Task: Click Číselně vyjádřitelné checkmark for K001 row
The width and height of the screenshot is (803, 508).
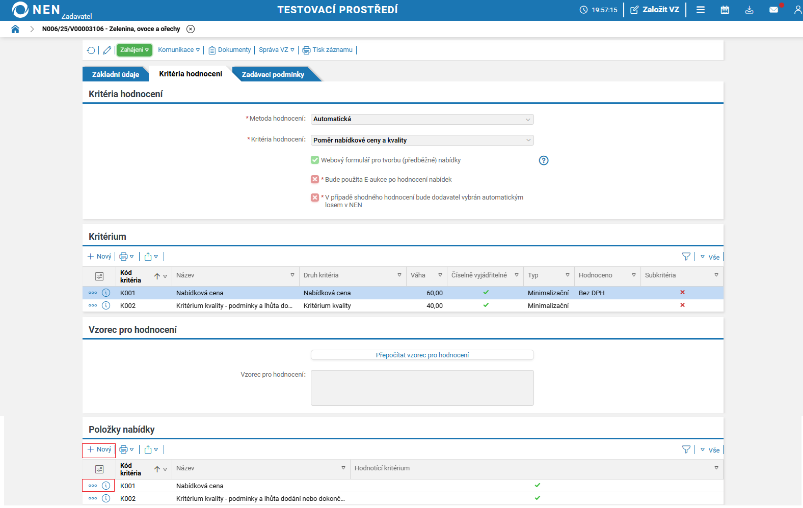Action: tap(486, 292)
